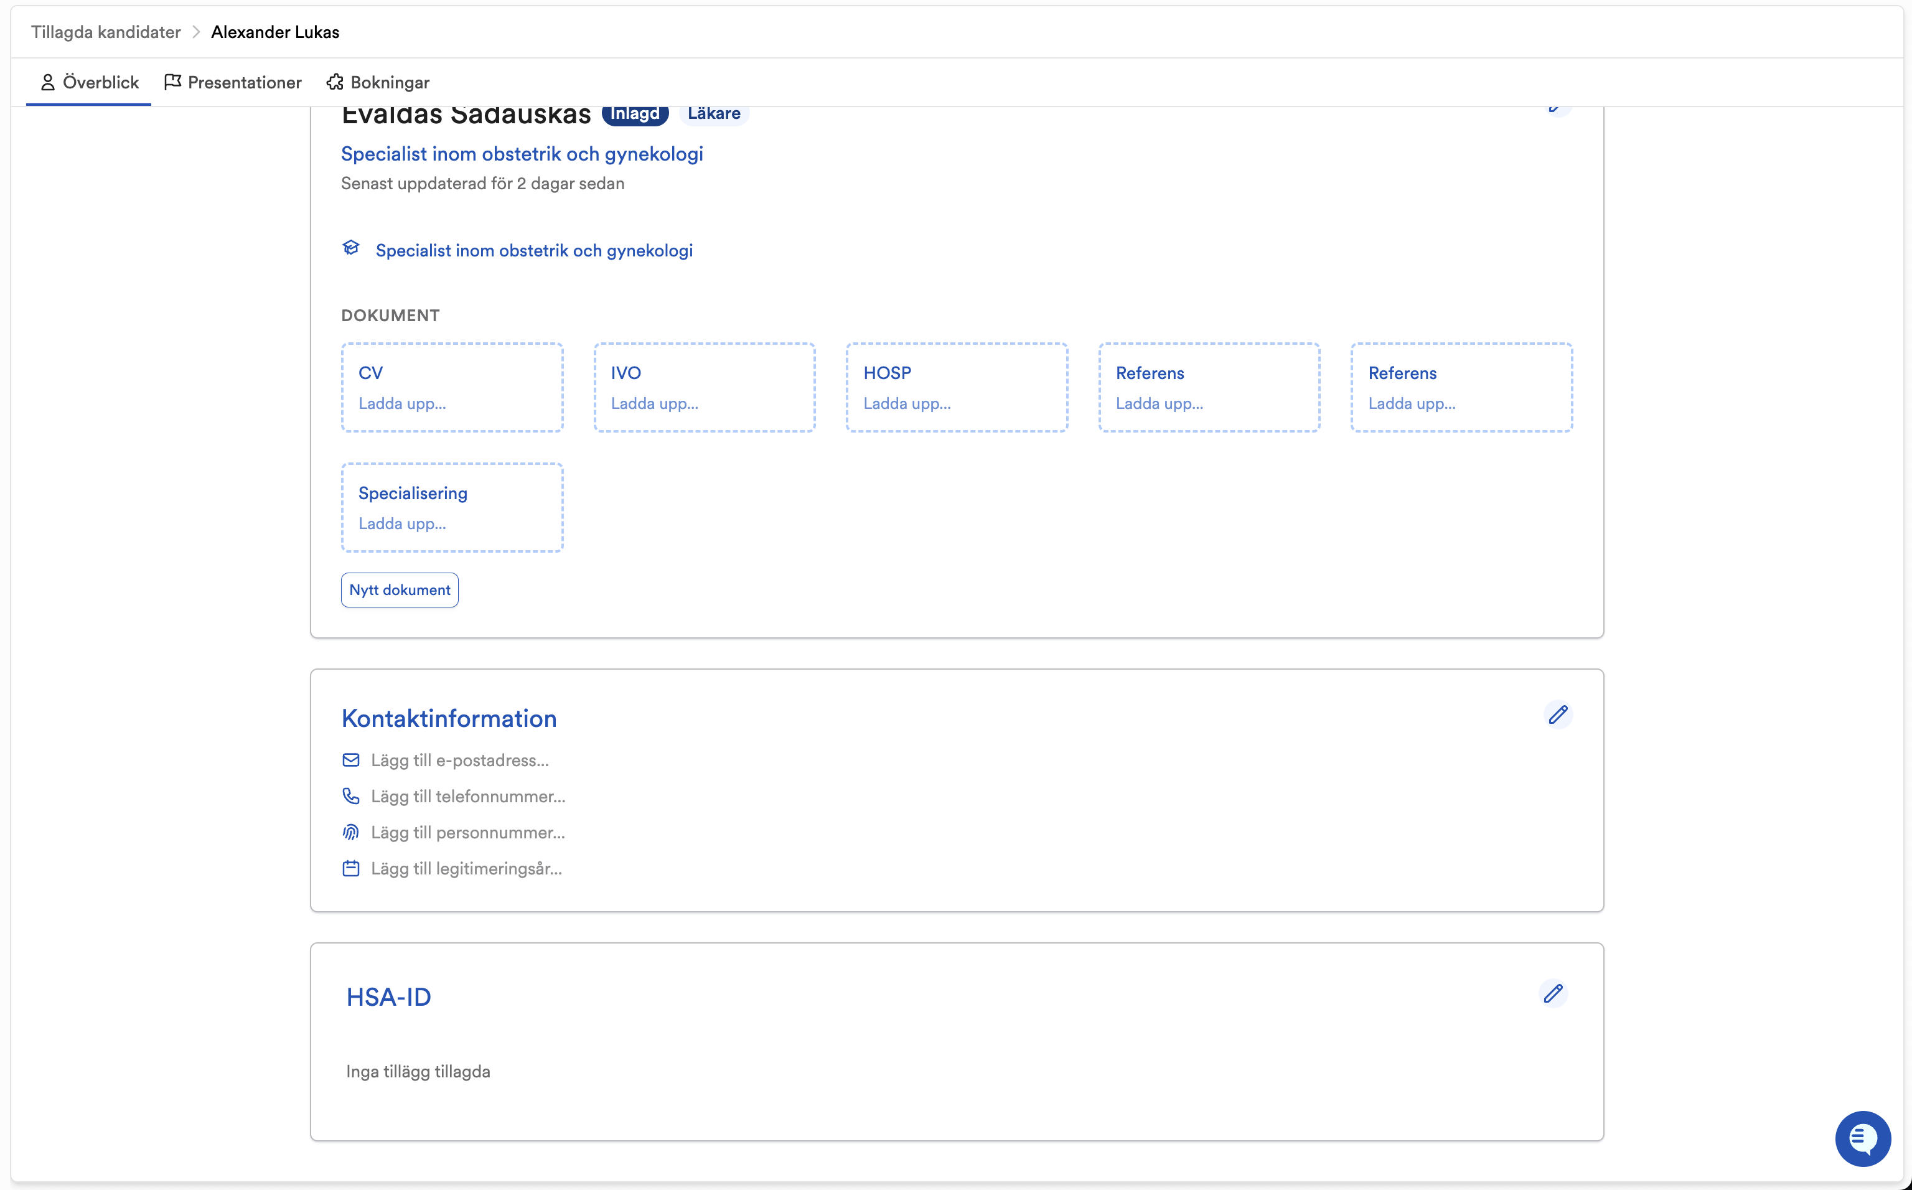Click the Inga tillägg tillagda text
Image resolution: width=1912 pixels, height=1190 pixels.
pos(419,1072)
